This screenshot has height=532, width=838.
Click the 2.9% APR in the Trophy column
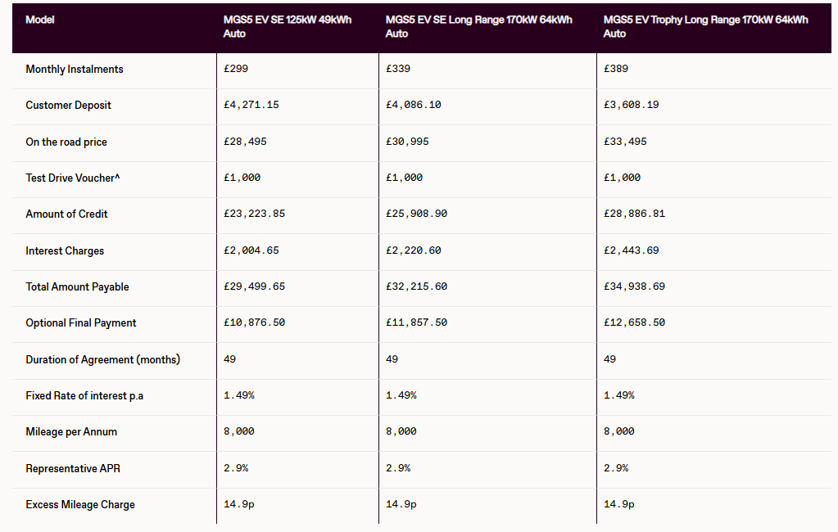(616, 468)
